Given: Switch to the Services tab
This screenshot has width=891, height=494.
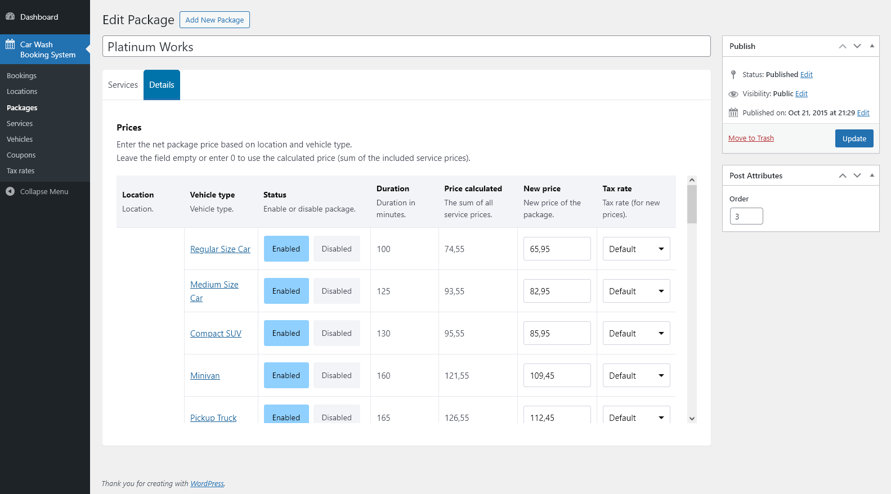Looking at the screenshot, I should (123, 85).
